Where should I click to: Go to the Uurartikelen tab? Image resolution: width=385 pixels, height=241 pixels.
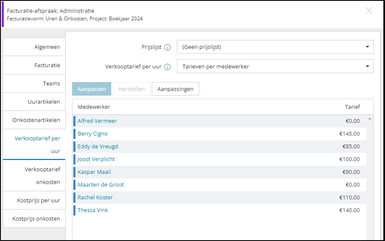point(34,102)
